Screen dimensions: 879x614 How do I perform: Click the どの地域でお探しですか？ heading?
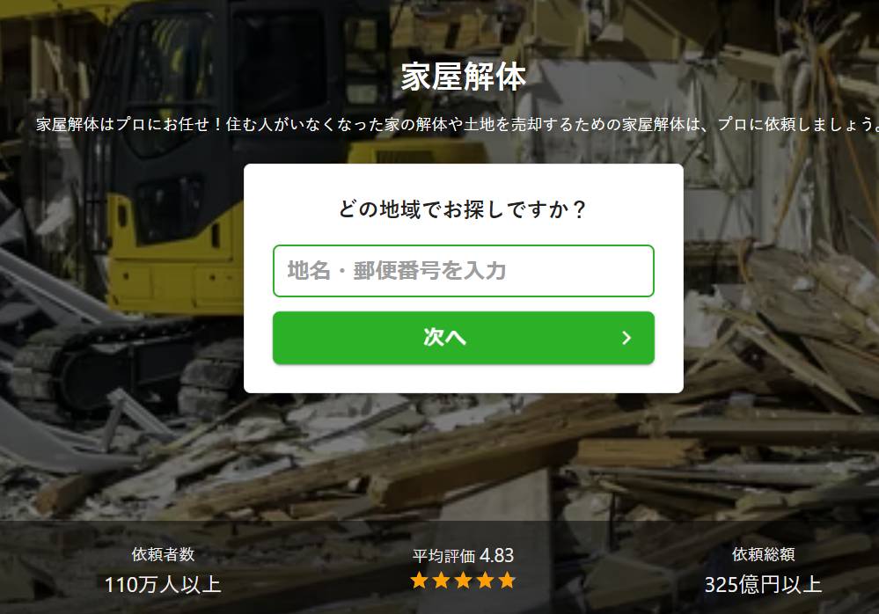click(x=463, y=209)
